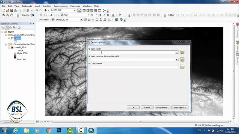Open the Insert menu
Image resolution: width=239 pixels, height=134 pixels.
pyautogui.click(x=37, y=6)
